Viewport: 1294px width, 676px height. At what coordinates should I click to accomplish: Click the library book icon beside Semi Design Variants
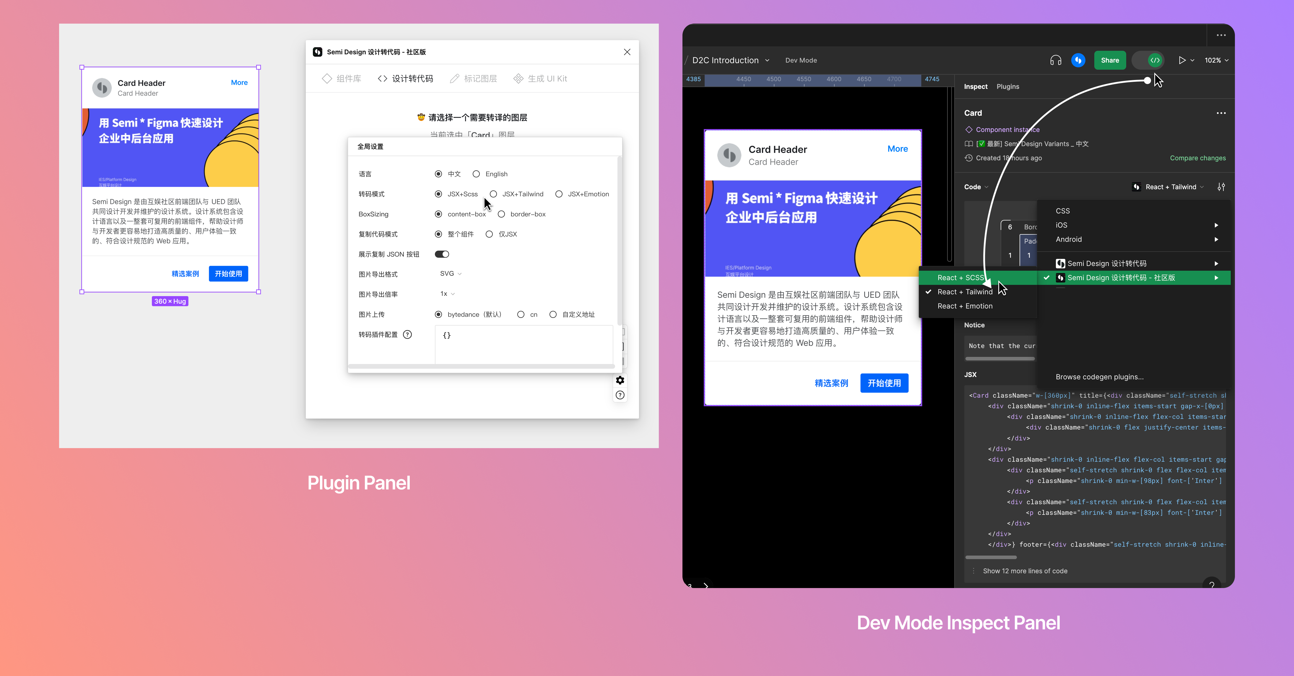[968, 143]
